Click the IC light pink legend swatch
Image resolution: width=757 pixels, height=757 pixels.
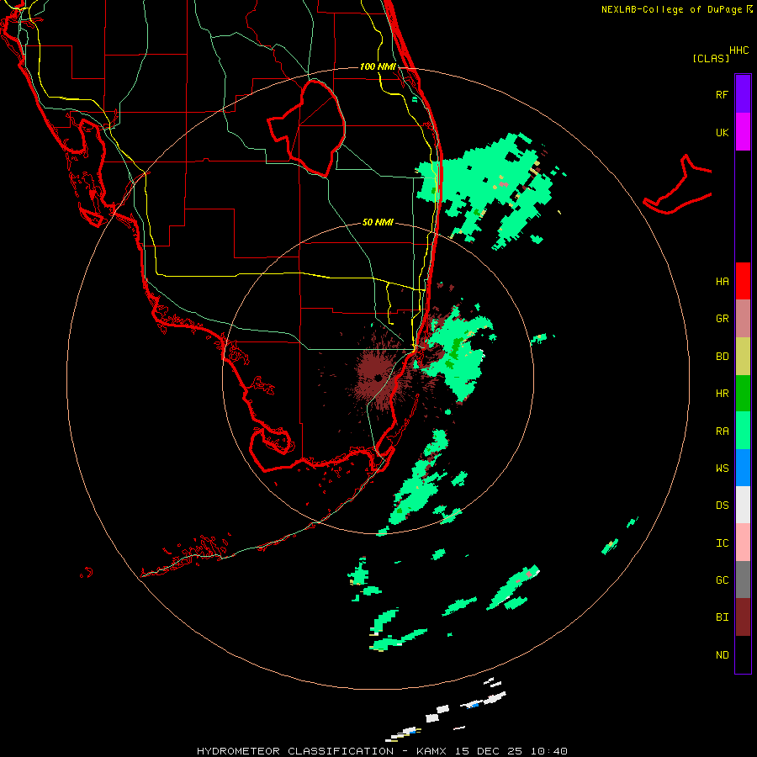743,543
